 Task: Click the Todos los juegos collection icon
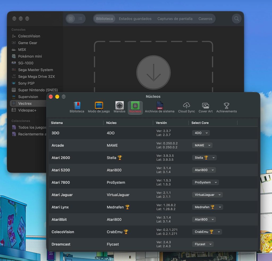[14, 127]
